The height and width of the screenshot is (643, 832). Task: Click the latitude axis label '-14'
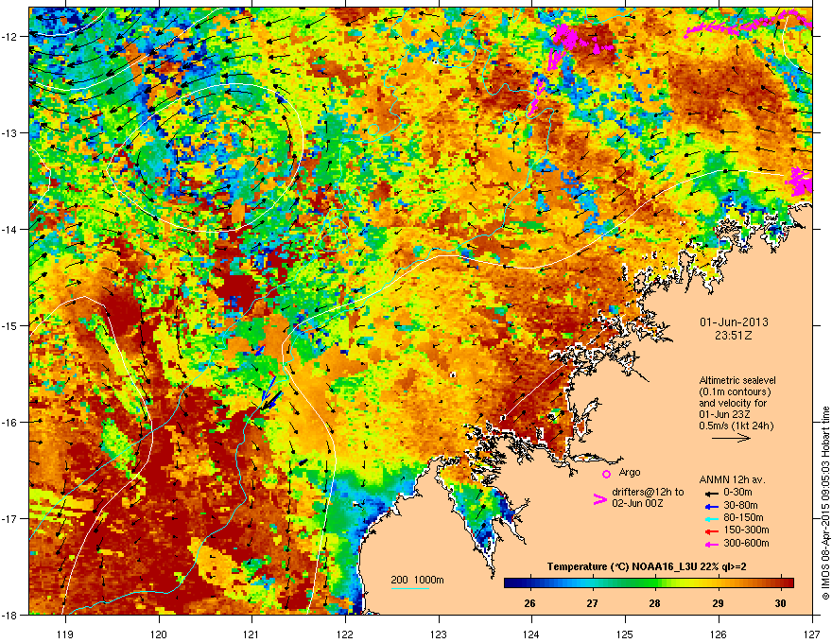pos(10,229)
